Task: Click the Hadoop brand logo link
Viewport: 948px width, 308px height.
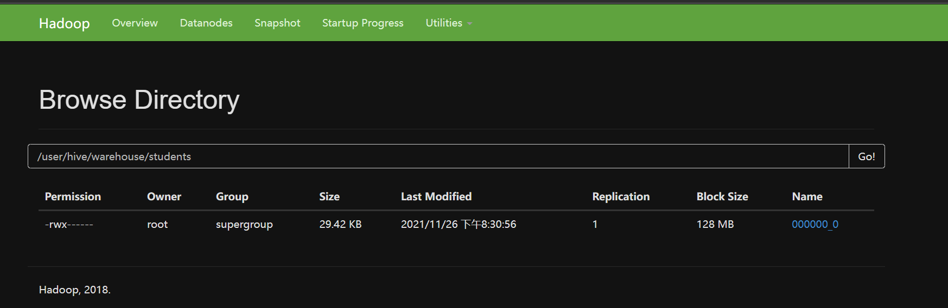Action: [x=64, y=23]
